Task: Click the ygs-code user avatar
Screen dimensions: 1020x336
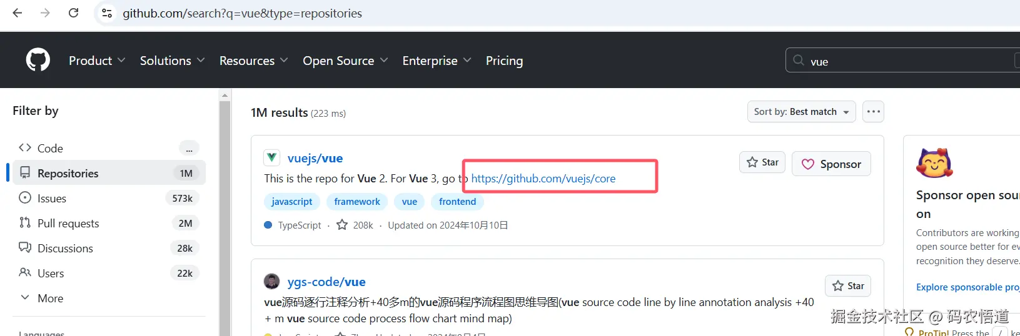Action: point(271,281)
